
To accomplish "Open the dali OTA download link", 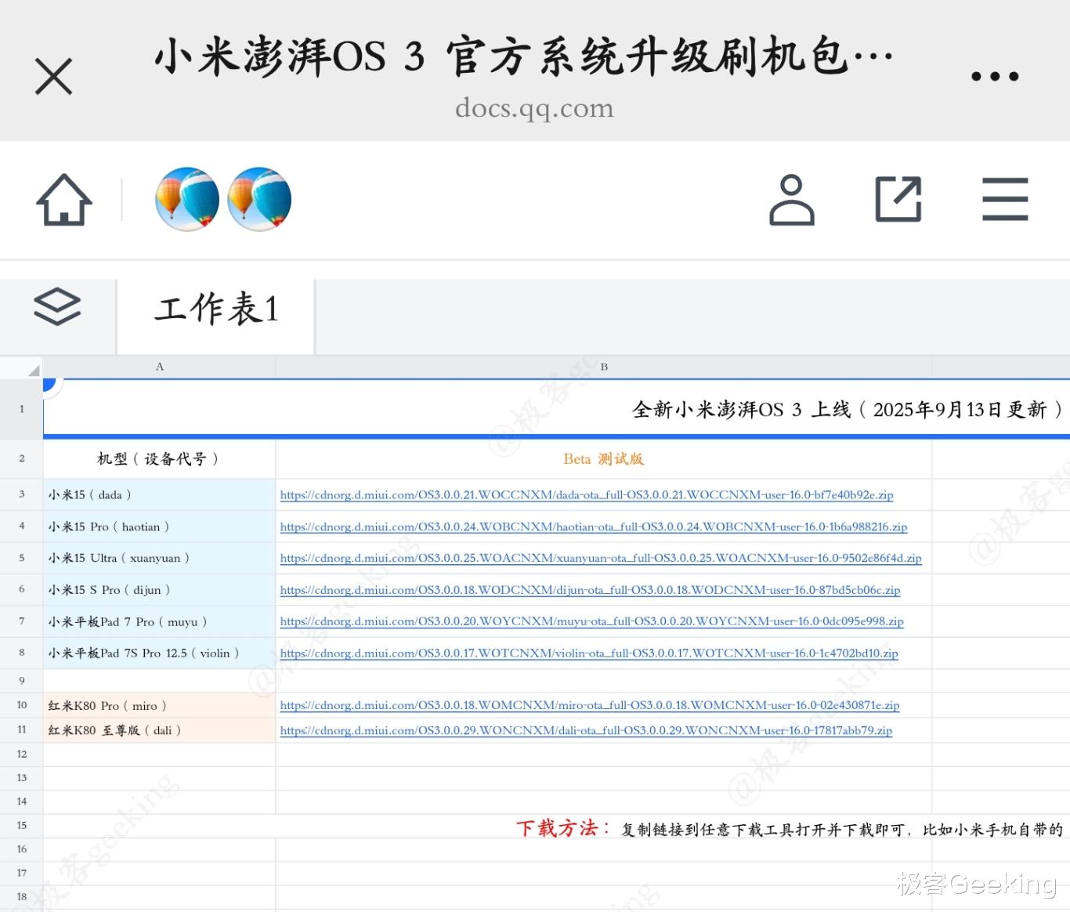I will pos(586,730).
